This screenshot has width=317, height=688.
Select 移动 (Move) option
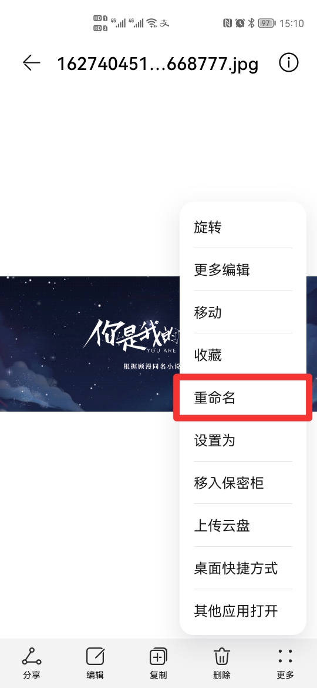pyautogui.click(x=243, y=312)
